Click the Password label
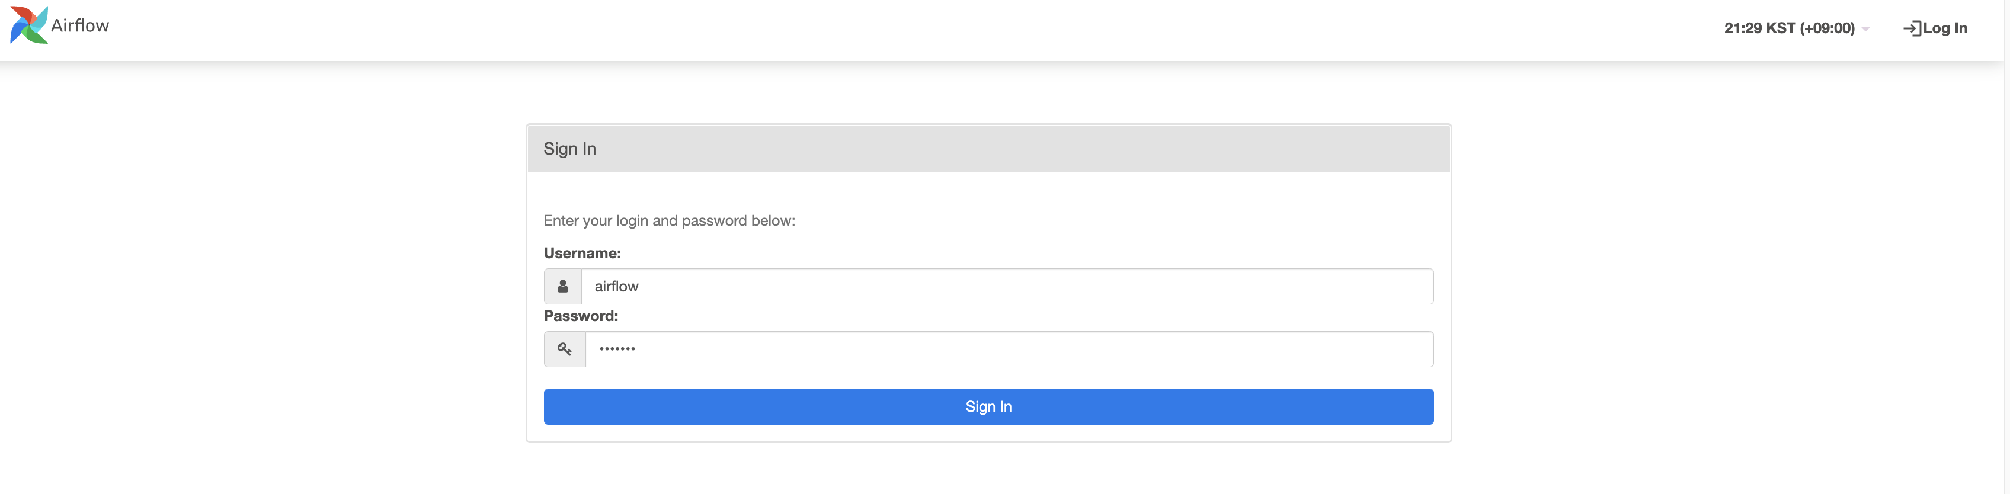The width and height of the screenshot is (2010, 494). coord(581,316)
